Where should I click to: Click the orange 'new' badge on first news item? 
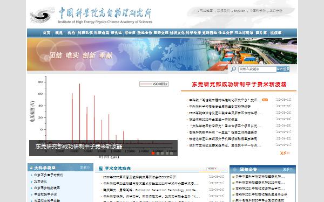265,100
